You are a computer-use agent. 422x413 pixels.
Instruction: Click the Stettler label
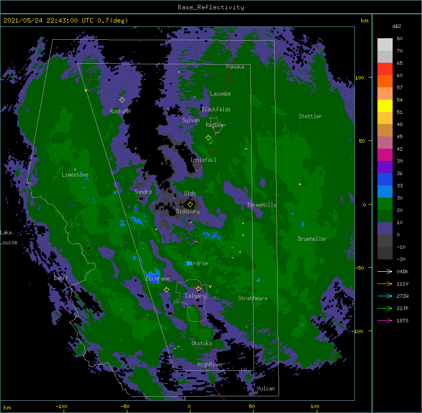310,116
